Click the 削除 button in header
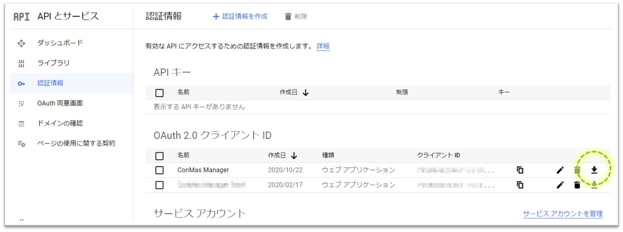This screenshot has height=232, width=623. point(296,16)
